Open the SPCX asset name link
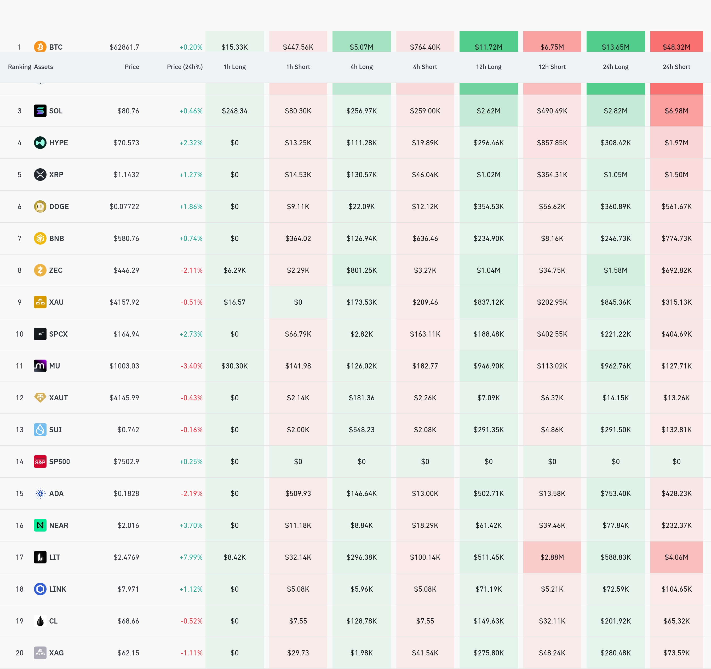This screenshot has height=669, width=711. [58, 334]
